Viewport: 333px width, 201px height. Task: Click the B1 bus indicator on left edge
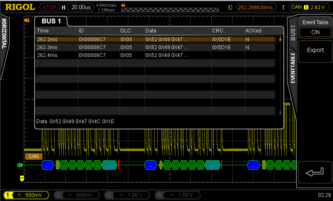click(x=19, y=165)
